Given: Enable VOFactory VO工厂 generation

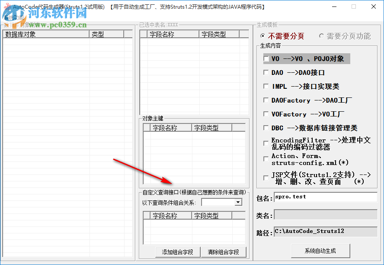Looking at the screenshot, I should pyautogui.click(x=266, y=114).
